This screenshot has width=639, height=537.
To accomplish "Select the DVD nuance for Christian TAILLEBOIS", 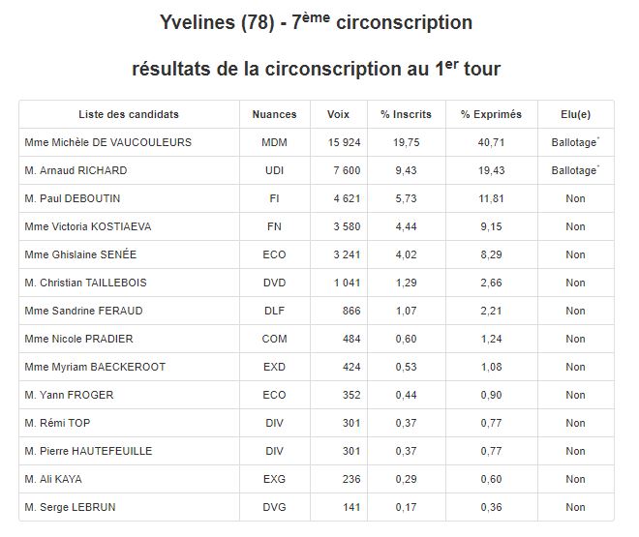I will (274, 283).
